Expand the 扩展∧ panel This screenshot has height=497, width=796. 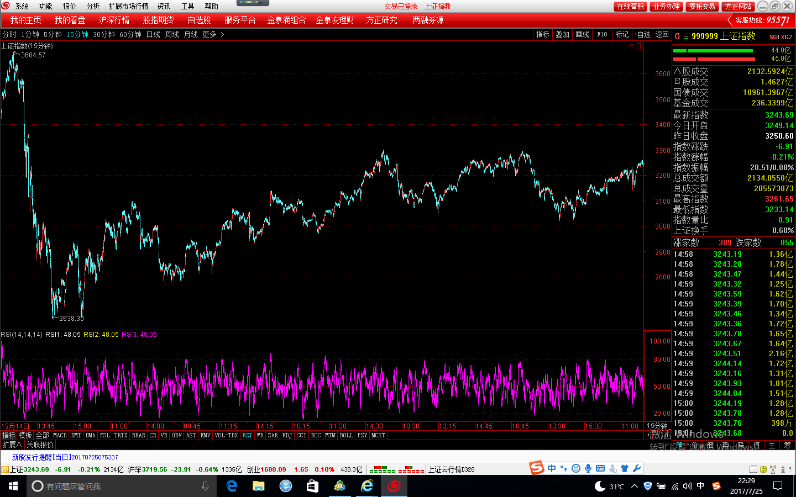click(x=12, y=445)
